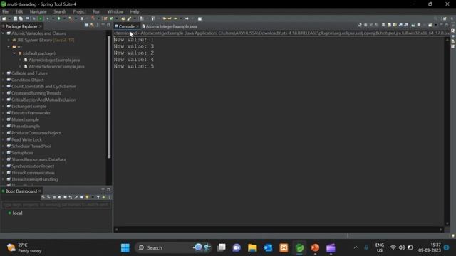Expand the ExchangerExample project

coord(3,107)
